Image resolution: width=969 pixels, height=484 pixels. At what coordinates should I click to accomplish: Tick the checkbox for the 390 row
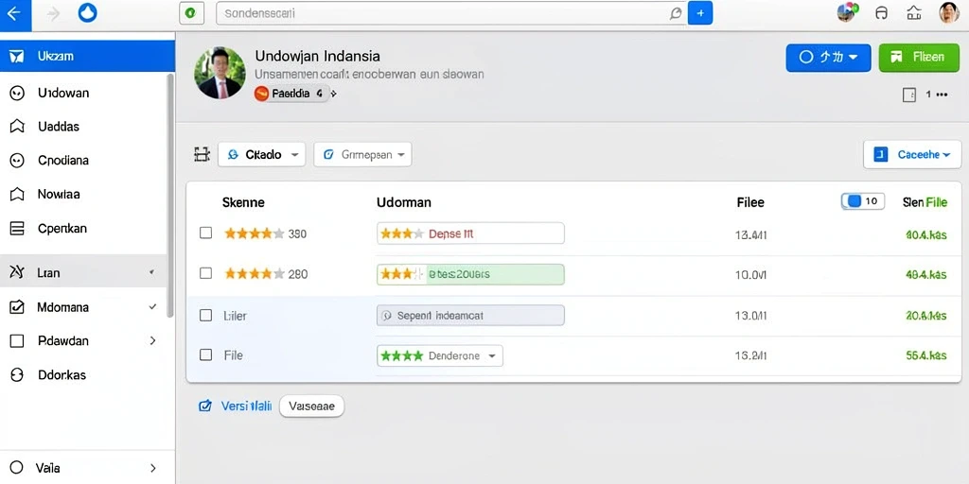click(x=205, y=233)
